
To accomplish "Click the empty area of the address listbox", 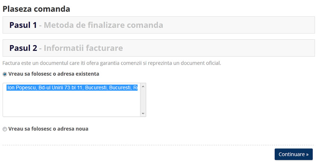I will coord(72,104).
